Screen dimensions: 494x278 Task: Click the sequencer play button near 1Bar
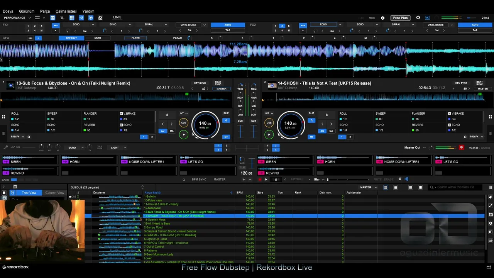pyautogui.click(x=266, y=180)
